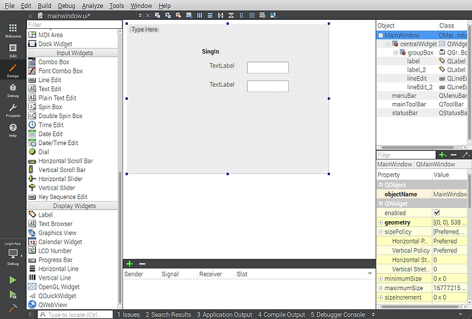This screenshot has width=472, height=319.
Task: Expand the geometry property
Action: click(380, 223)
